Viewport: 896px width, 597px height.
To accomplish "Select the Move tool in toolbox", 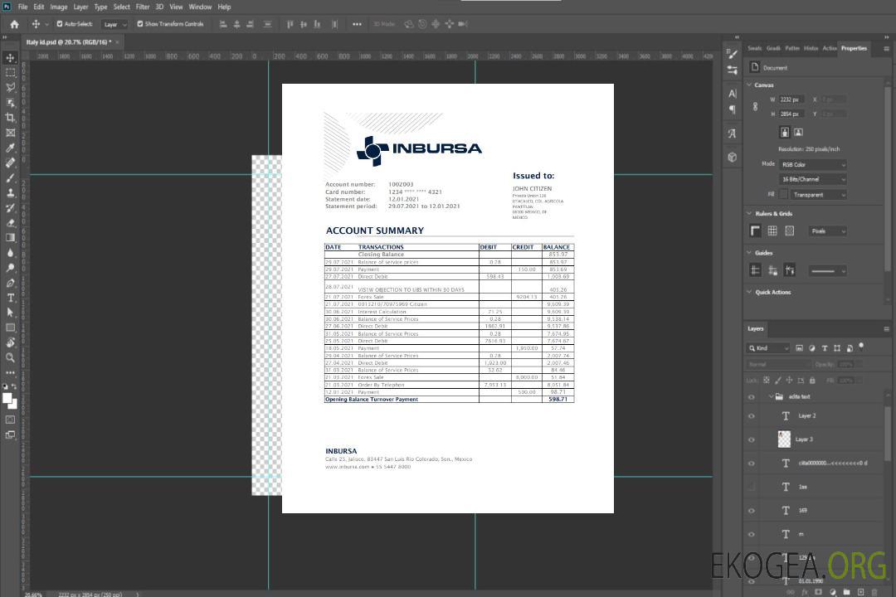I will (x=10, y=58).
